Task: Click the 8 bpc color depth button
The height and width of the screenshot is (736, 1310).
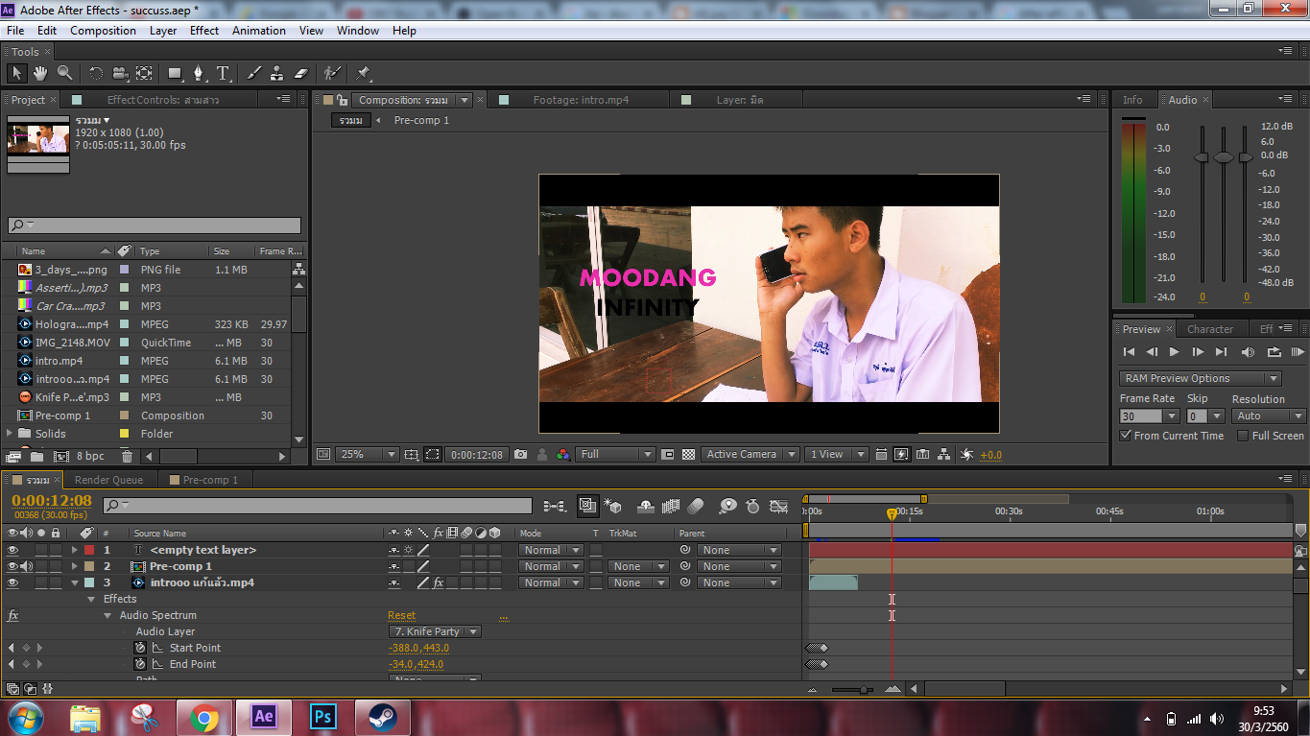Action: pyautogui.click(x=90, y=457)
